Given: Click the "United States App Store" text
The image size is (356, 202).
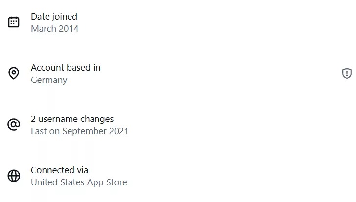Looking at the screenshot, I should coord(79,182).
